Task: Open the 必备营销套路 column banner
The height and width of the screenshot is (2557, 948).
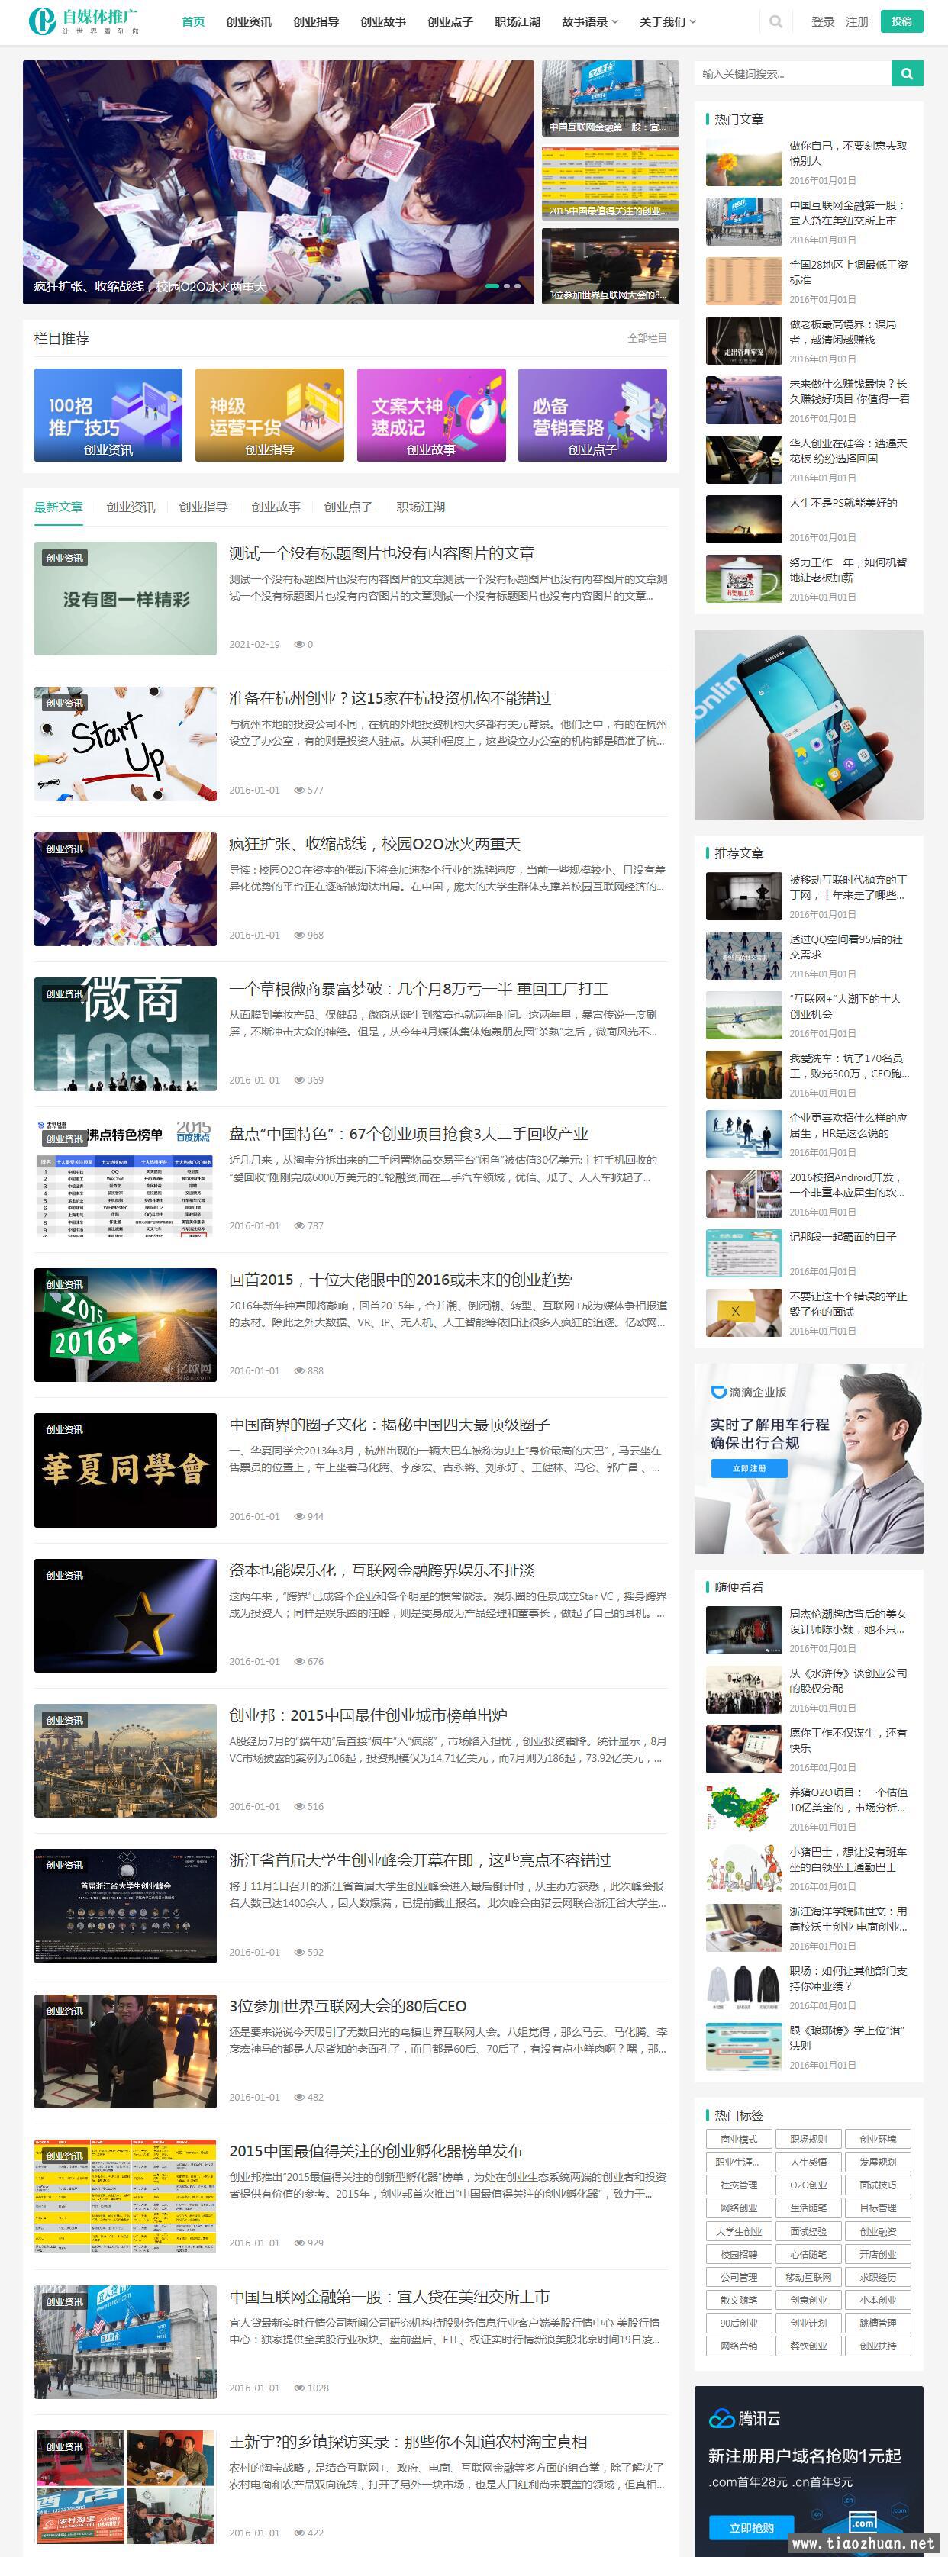Action: coord(592,415)
